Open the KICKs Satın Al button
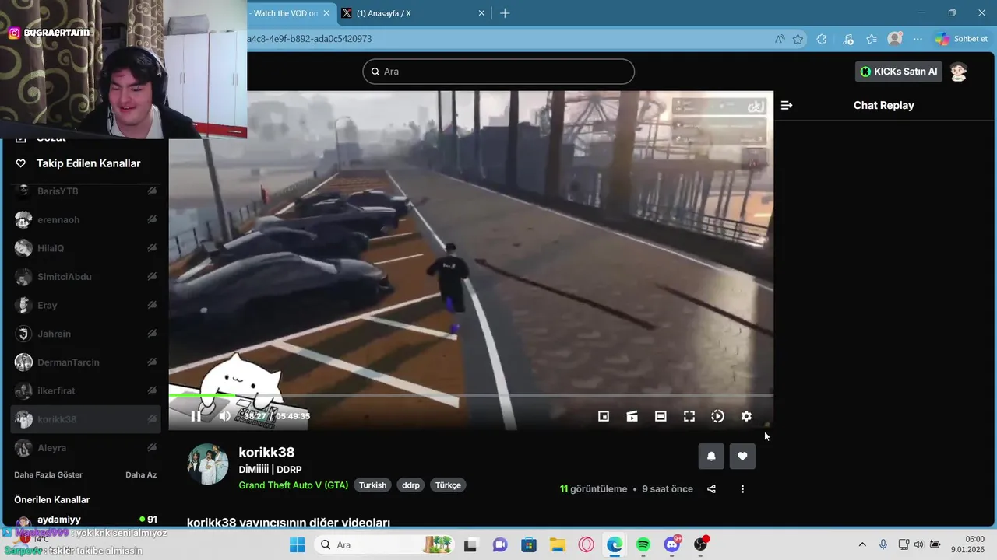The width and height of the screenshot is (997, 560). tap(899, 72)
